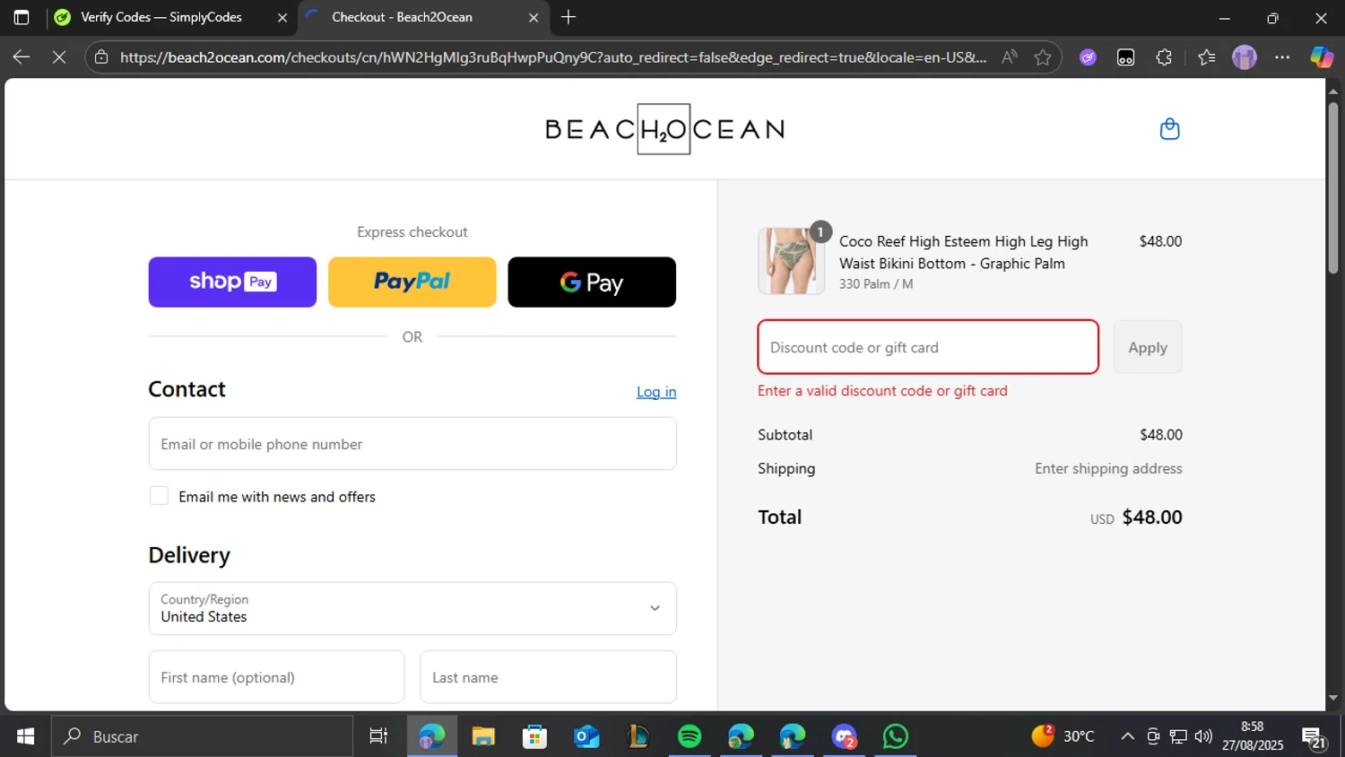
Task: Click the Apply discount button
Action: click(x=1148, y=347)
